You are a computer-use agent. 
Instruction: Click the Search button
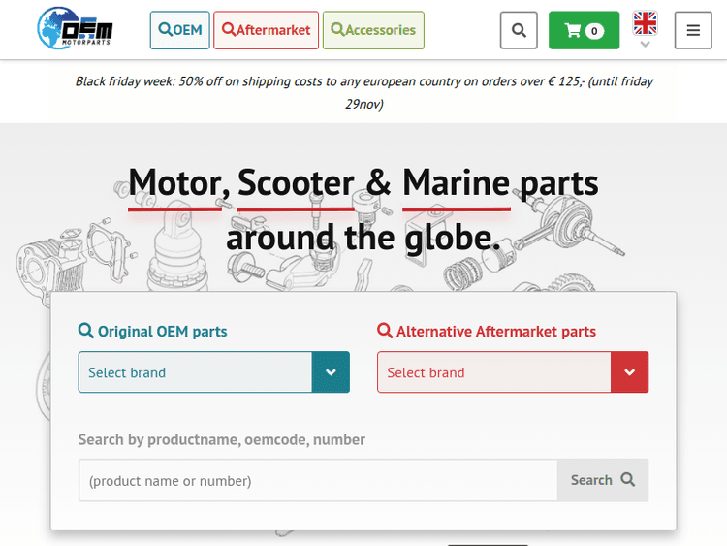click(x=603, y=480)
